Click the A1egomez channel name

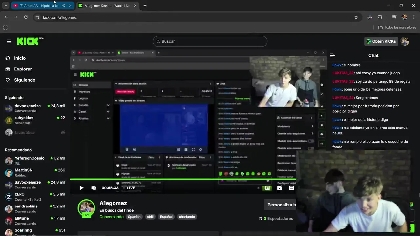pyautogui.click(x=113, y=203)
